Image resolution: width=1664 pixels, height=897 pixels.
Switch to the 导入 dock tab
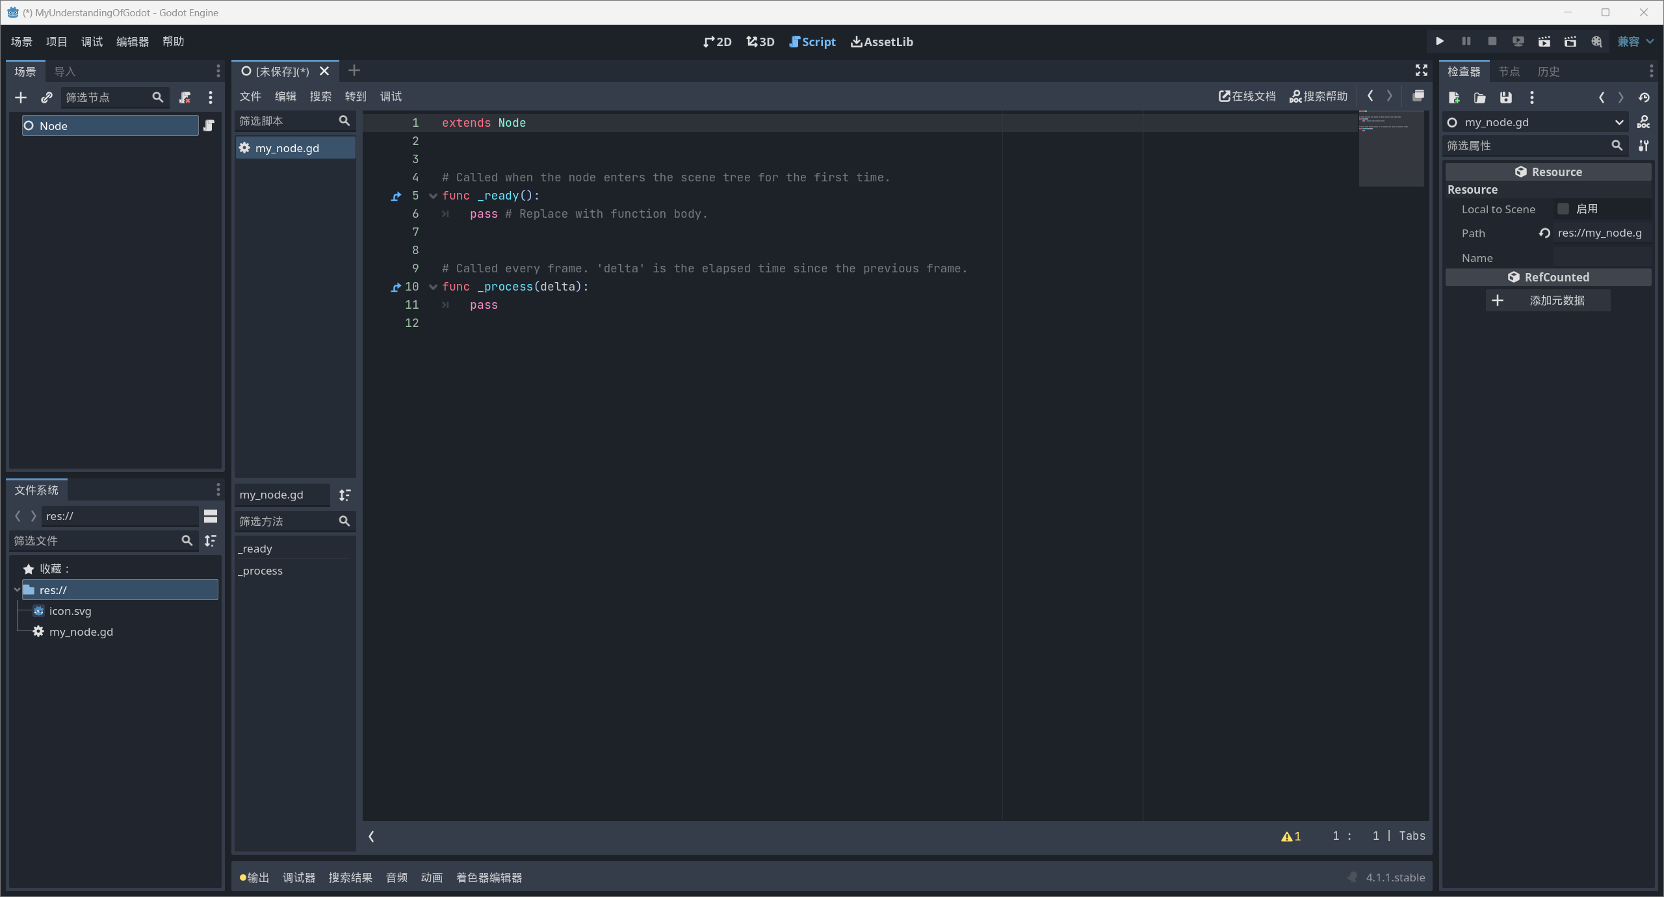pos(64,71)
